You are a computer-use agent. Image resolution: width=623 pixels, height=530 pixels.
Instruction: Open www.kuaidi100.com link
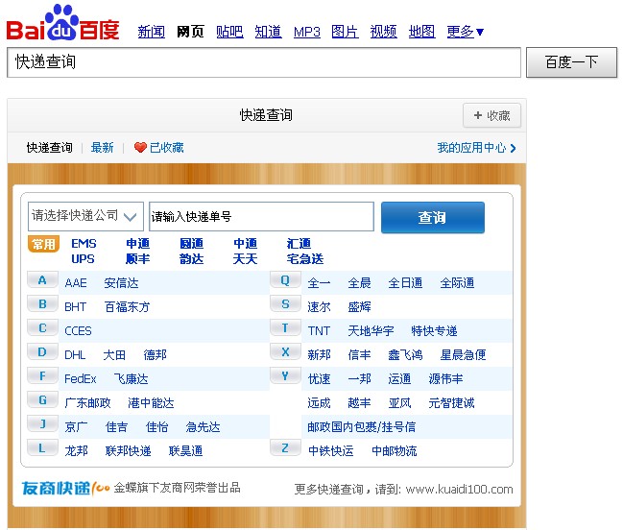(459, 489)
